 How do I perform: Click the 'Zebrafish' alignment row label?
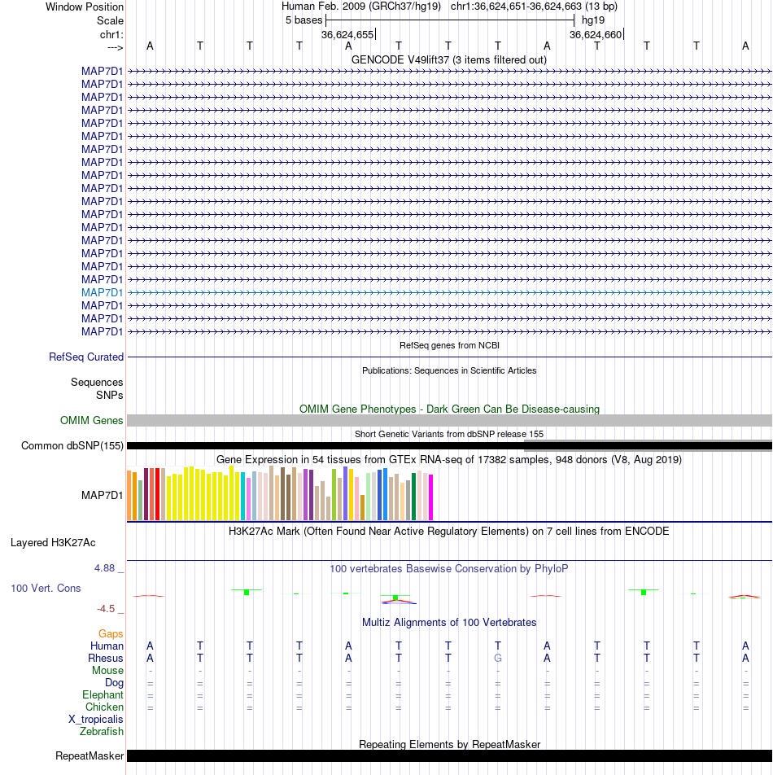point(102,732)
